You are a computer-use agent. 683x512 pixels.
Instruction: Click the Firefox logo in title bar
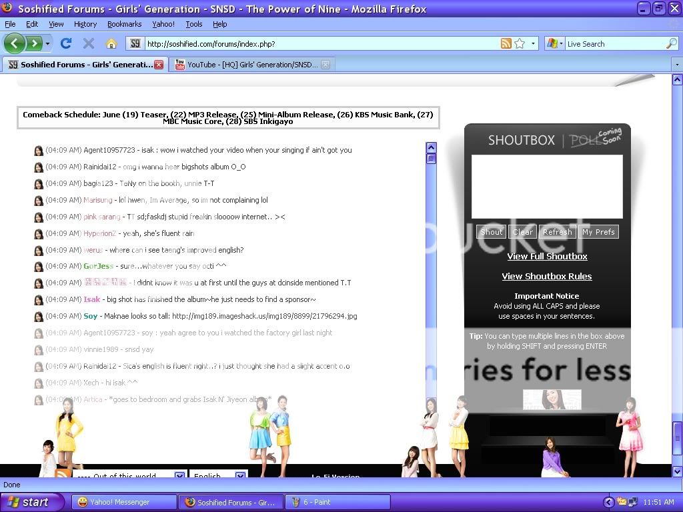coord(7,8)
